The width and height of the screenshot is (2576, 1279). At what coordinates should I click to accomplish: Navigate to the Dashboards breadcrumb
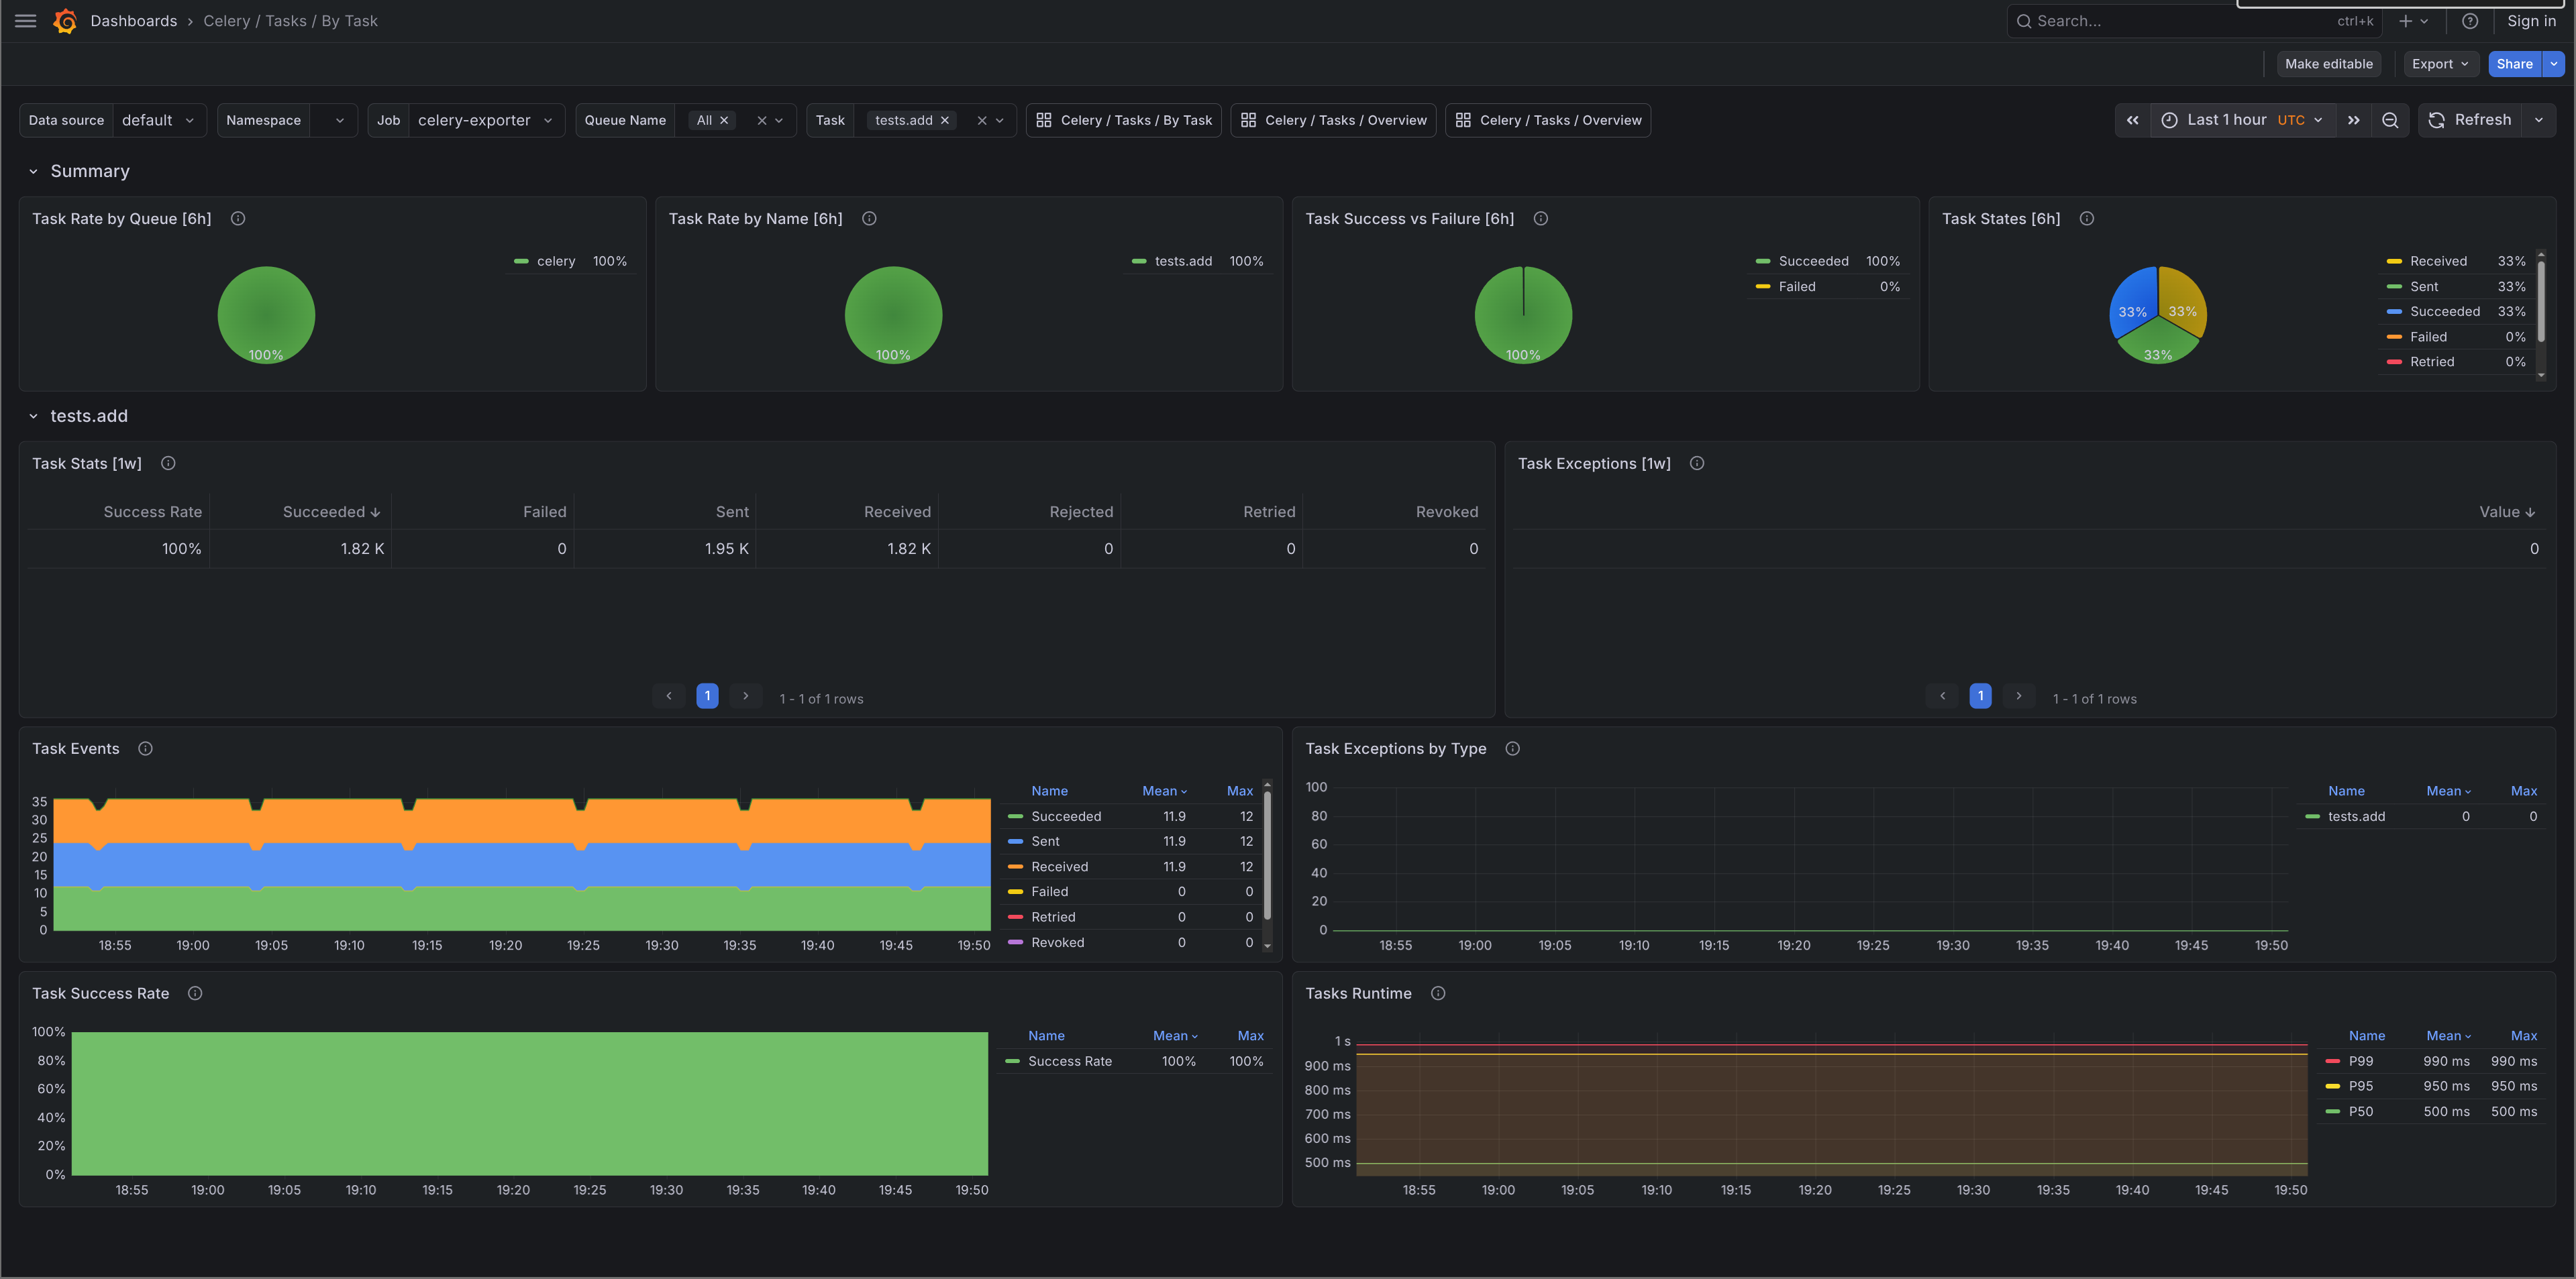click(x=134, y=20)
